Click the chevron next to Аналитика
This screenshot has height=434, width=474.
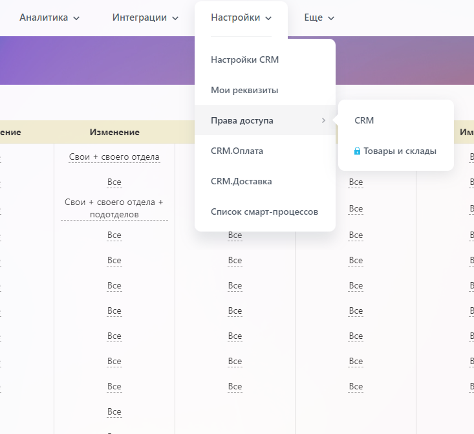[x=76, y=19]
